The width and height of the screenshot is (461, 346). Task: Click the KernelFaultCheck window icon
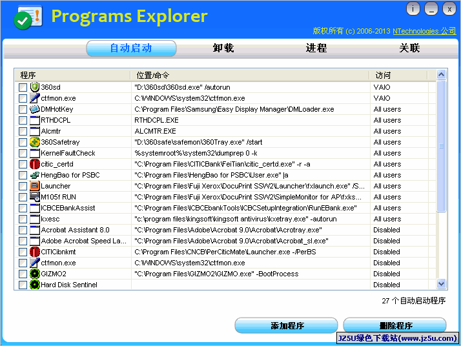35,153
